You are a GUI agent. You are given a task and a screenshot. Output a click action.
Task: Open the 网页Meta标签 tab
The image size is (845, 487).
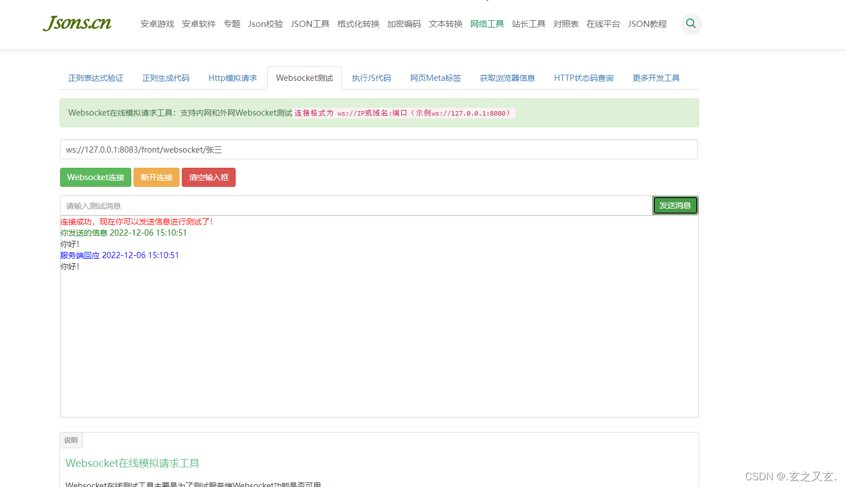[x=435, y=78]
